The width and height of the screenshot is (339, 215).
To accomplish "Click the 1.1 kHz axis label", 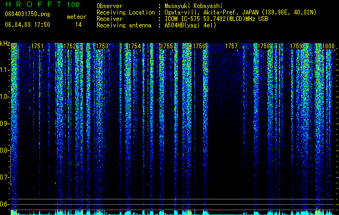I will tap(4, 70).
